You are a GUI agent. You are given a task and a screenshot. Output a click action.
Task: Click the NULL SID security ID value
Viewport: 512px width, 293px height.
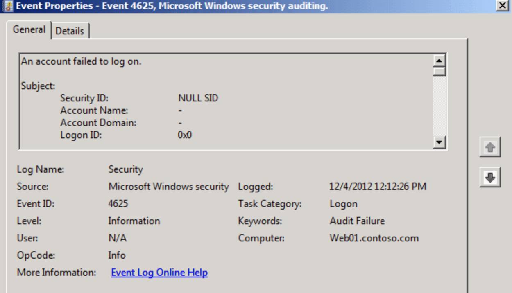[x=198, y=98]
